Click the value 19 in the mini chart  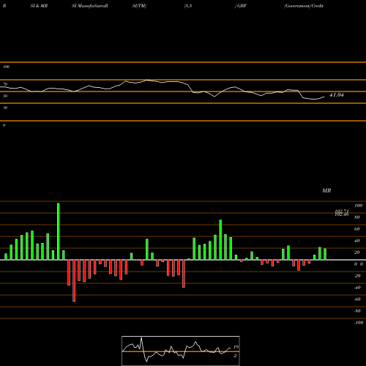tap(236, 347)
